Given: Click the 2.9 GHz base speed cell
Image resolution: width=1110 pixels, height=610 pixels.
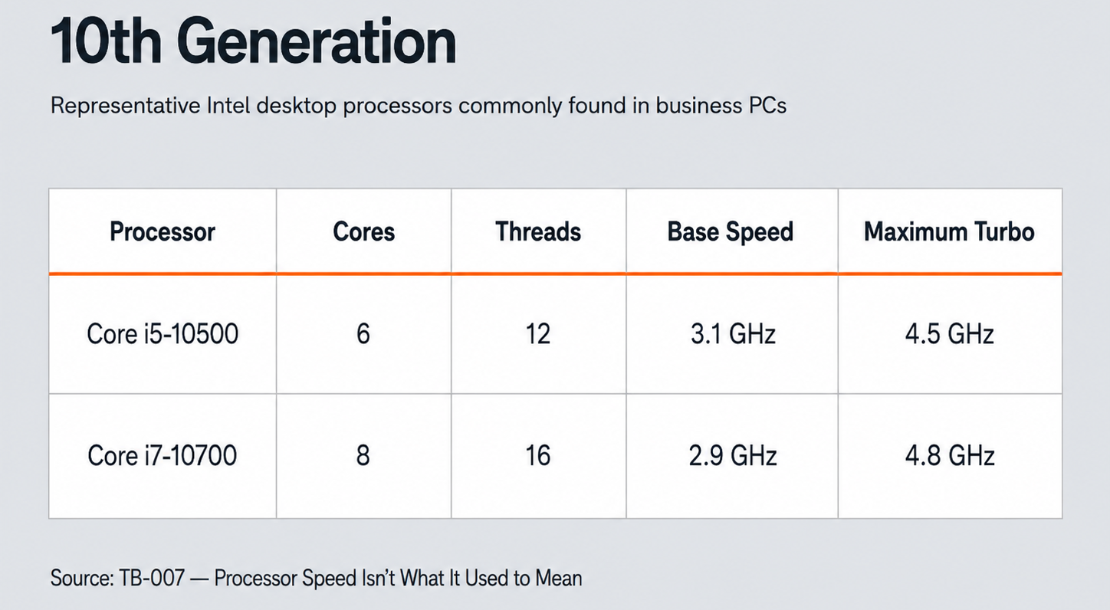Looking at the screenshot, I should [732, 456].
